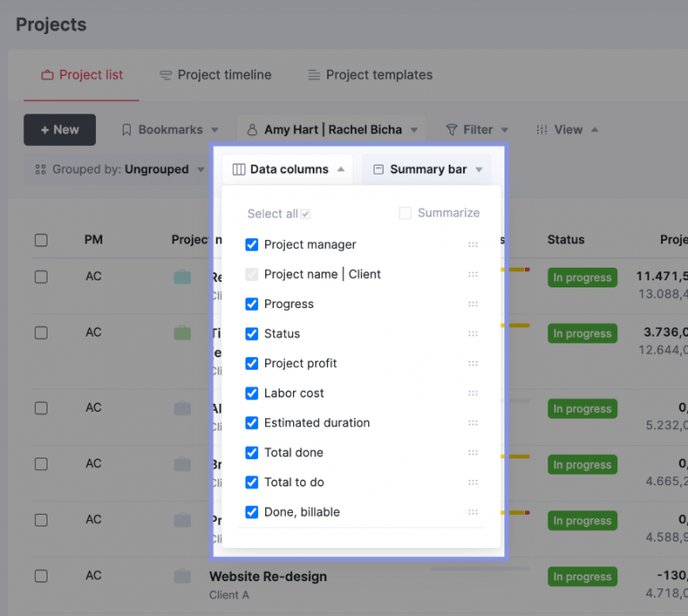The image size is (688, 616).
Task: Disable the Progress column checkbox
Action: point(252,304)
